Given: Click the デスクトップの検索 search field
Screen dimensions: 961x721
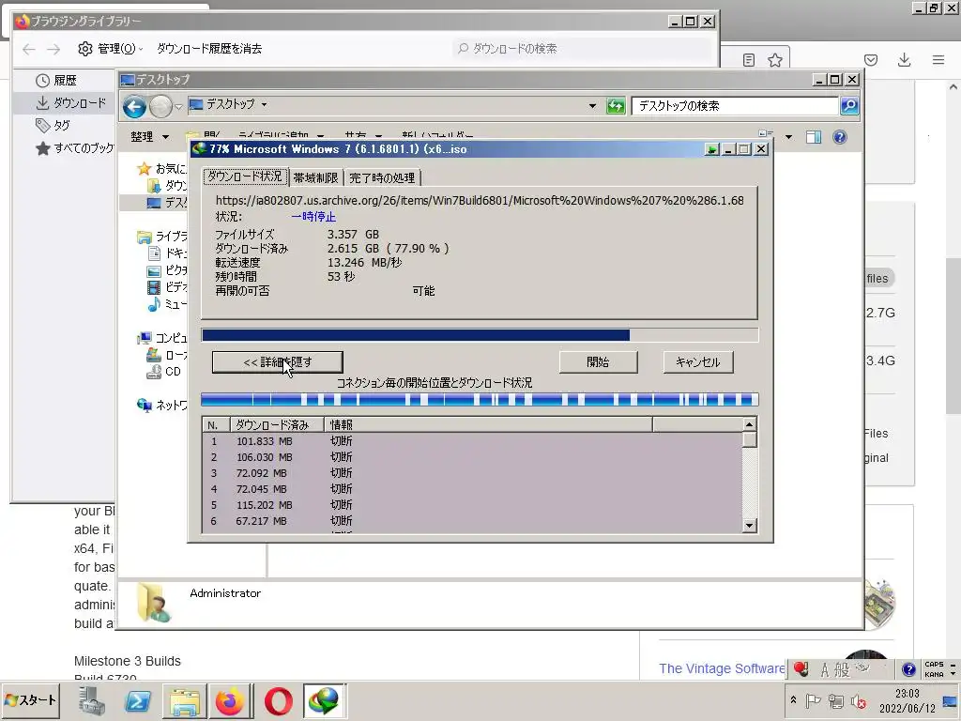Looking at the screenshot, I should 734,106.
